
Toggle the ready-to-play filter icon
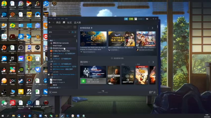(x=75, y=32)
